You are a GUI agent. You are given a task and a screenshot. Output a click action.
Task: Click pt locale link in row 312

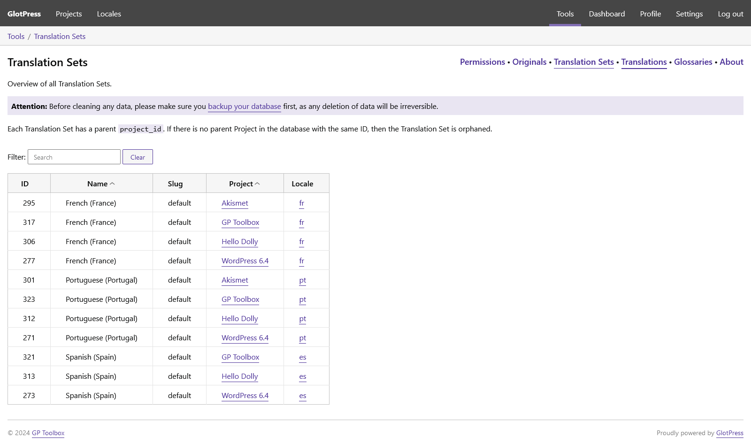[x=303, y=319]
